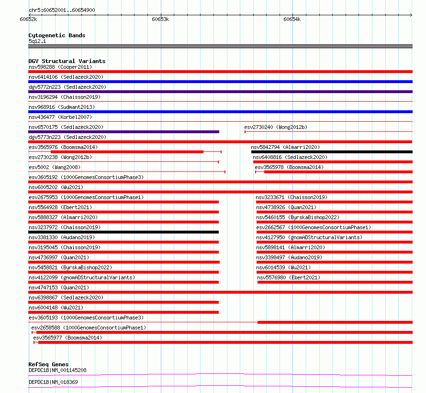Click nsv3196294 (Chaisson2019) label
Image resolution: width=426 pixels, height=393 pixels.
click(x=65, y=97)
